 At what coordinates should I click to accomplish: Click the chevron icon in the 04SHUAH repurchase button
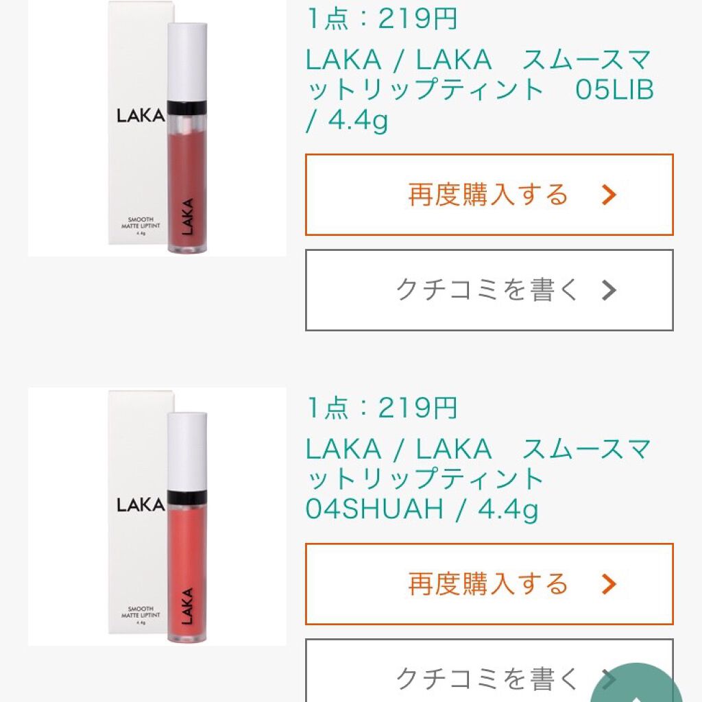click(609, 584)
